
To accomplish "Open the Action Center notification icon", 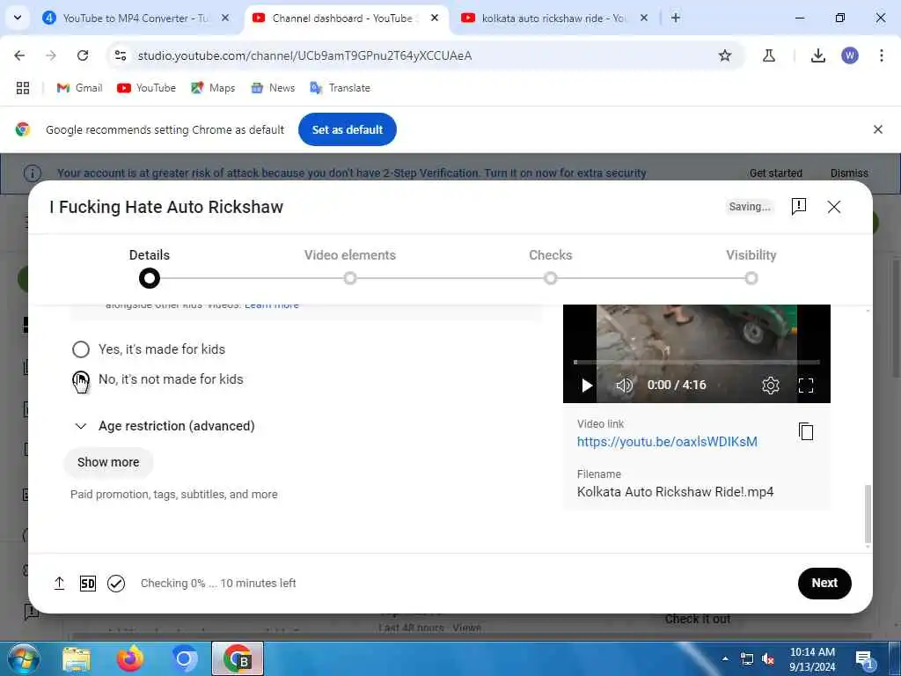I will tap(864, 660).
